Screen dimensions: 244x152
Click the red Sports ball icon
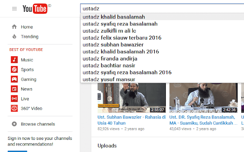click(x=14, y=70)
